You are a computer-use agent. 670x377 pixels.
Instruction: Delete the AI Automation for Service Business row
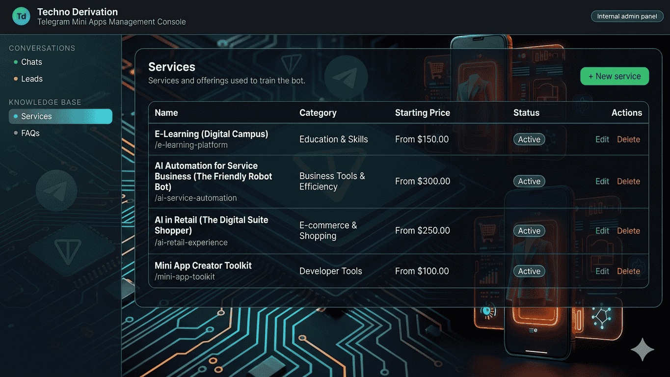coord(628,181)
